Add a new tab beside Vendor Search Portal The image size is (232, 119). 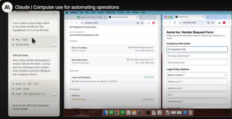[x=141, y=17]
